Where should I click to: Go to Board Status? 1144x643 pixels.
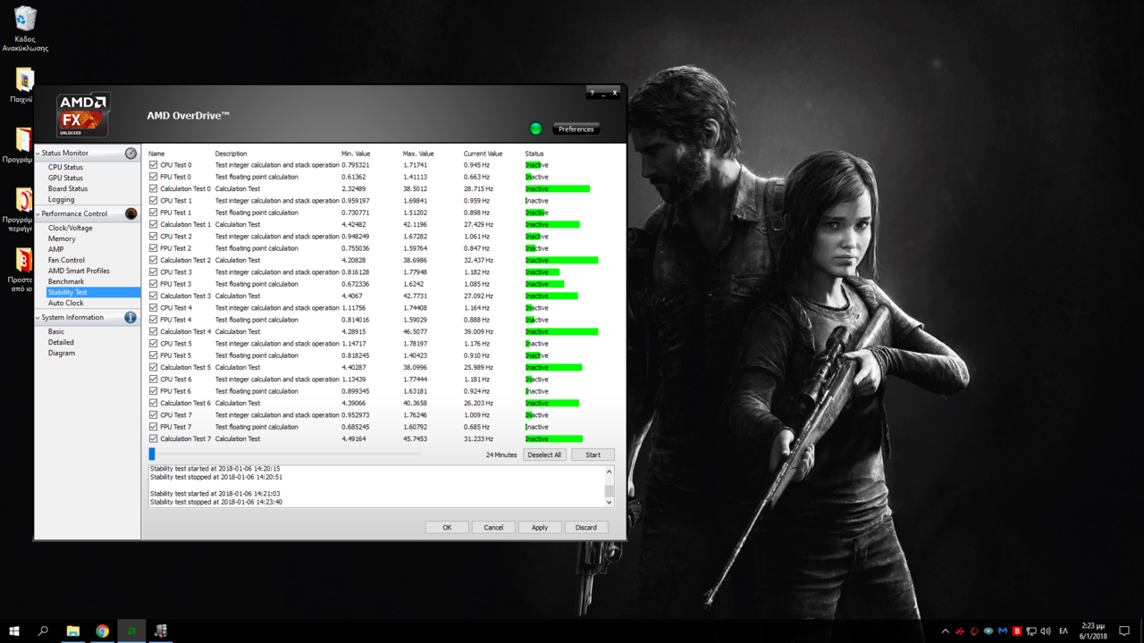[68, 188]
